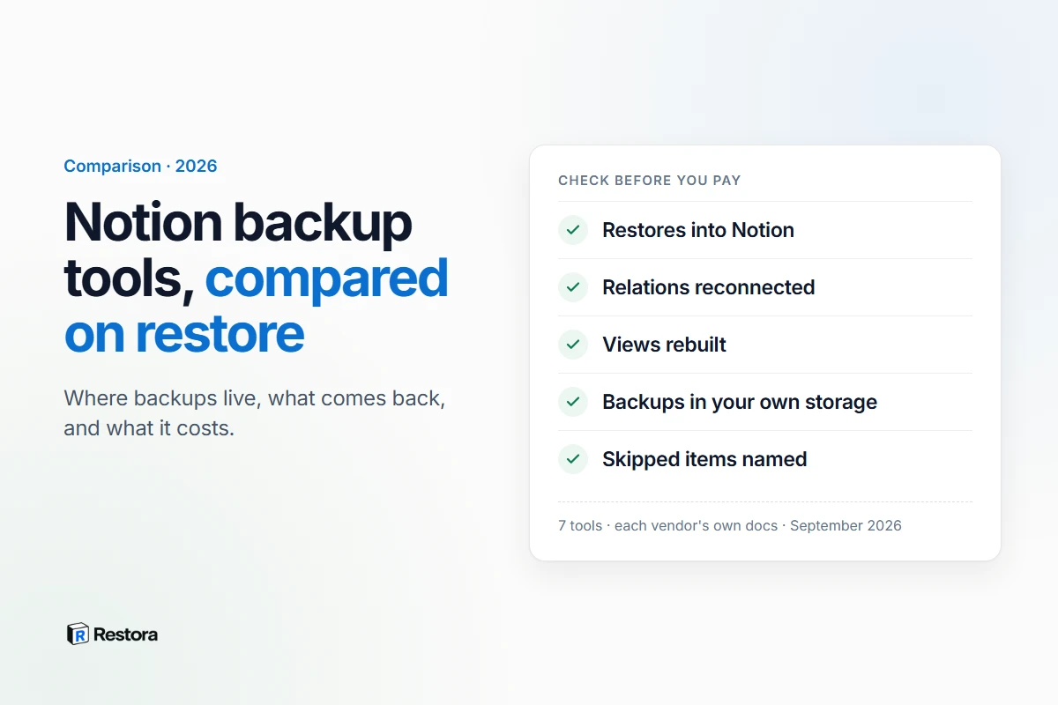Click the 'Comparison · 2026' label
Image resolution: width=1058 pixels, height=705 pixels.
pos(140,166)
